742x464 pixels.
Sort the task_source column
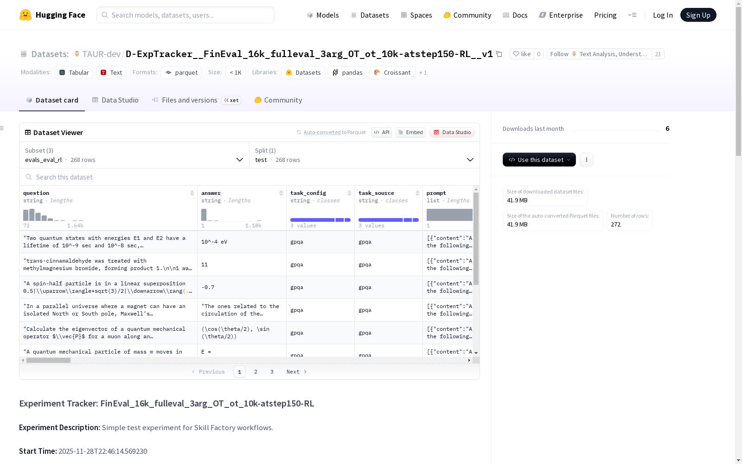point(417,193)
